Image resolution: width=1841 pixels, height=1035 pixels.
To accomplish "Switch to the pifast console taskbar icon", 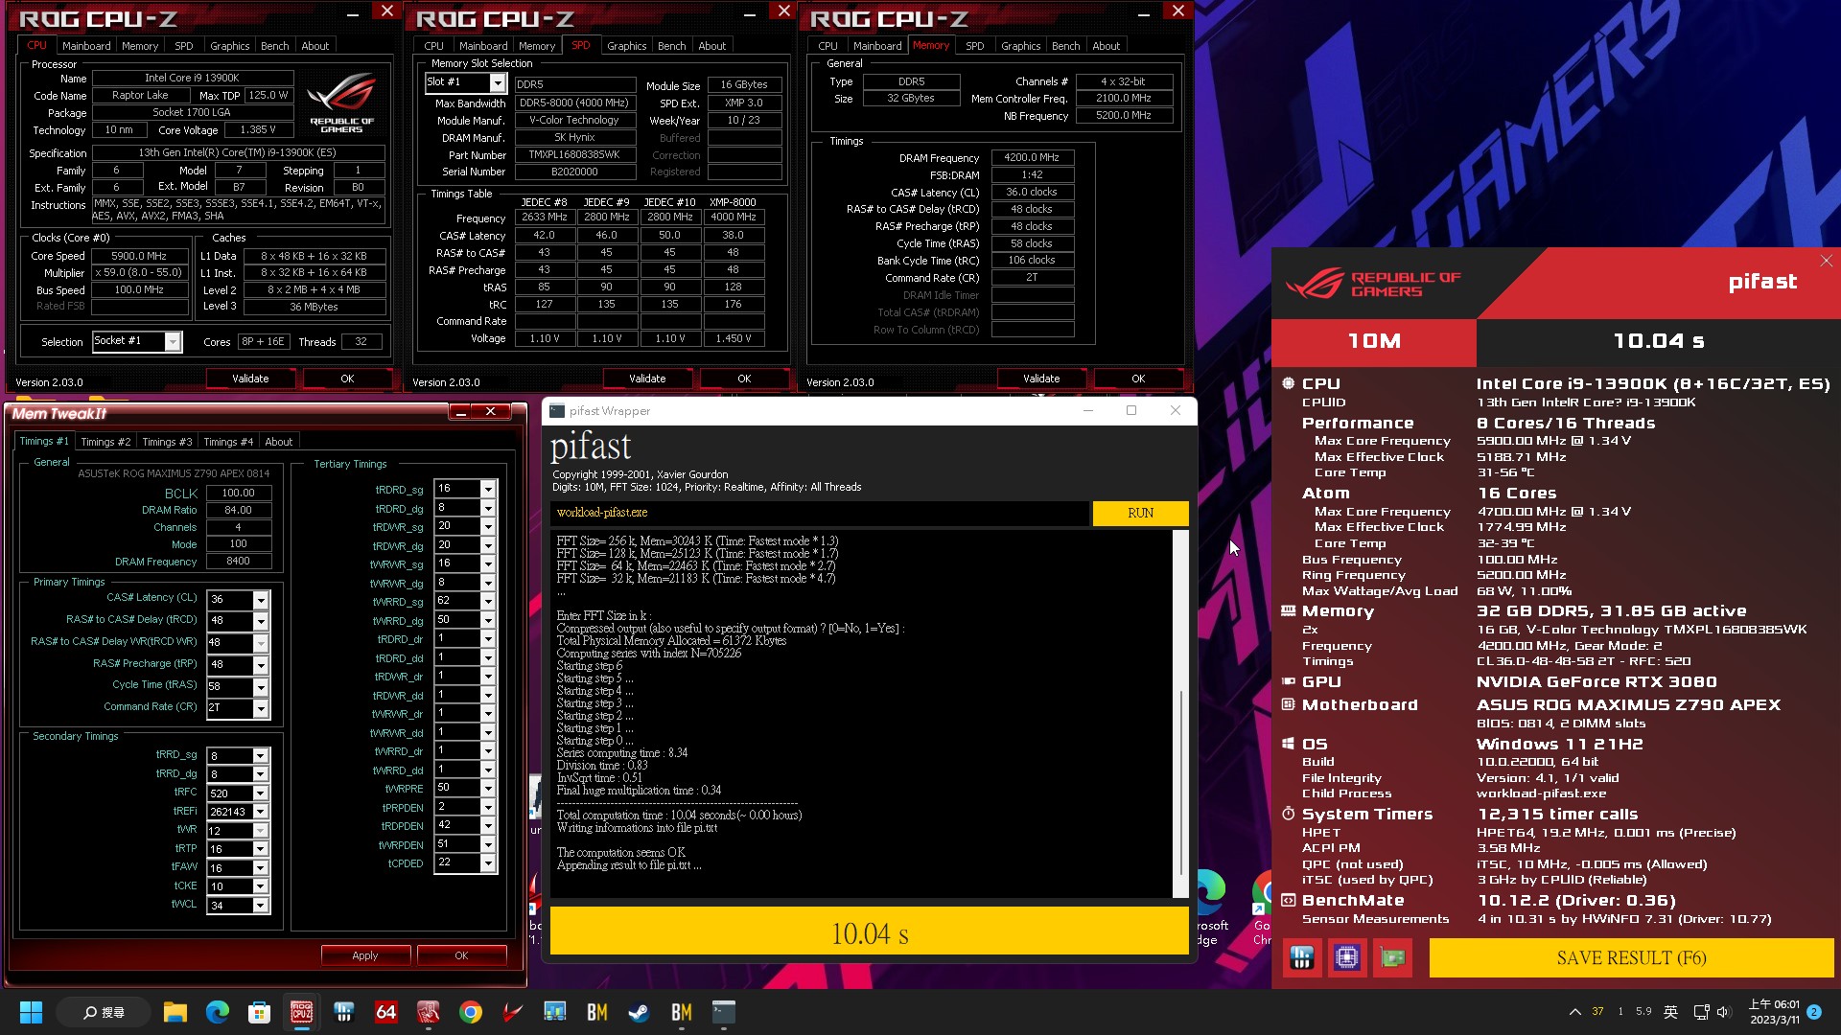I will 724,1012.
